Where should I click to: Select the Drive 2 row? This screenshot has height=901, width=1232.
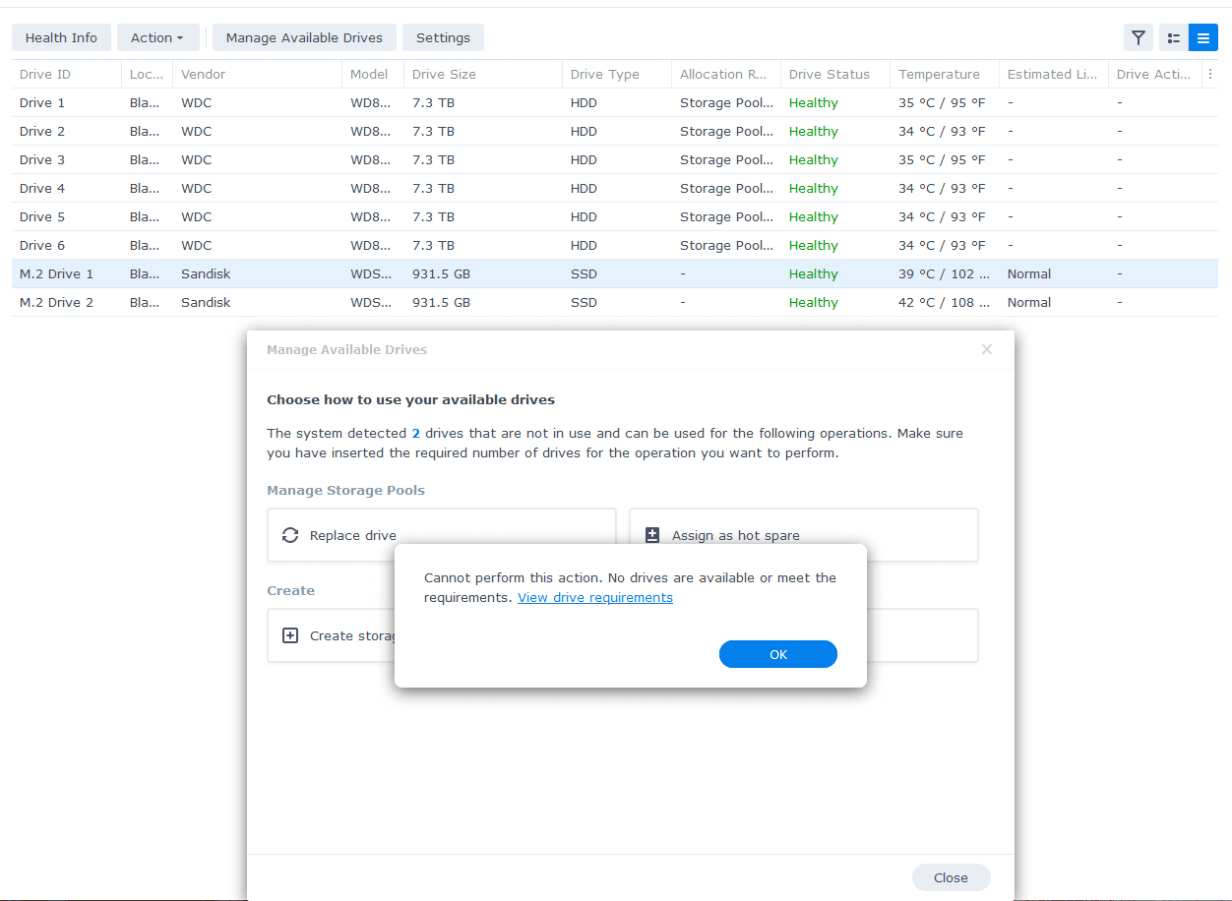[615, 131]
